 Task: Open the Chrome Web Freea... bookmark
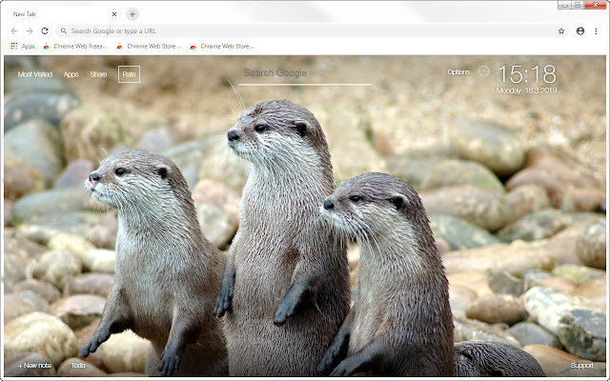(x=75, y=46)
